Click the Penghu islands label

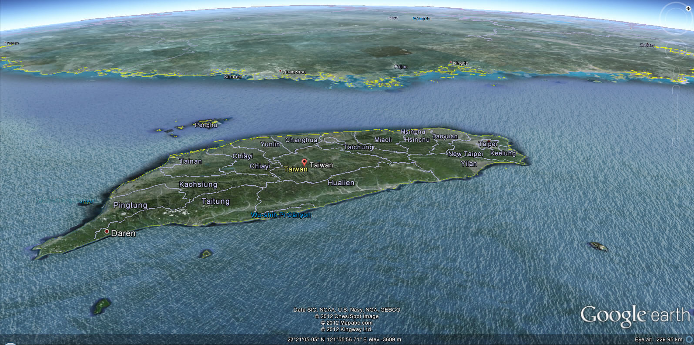click(x=206, y=125)
